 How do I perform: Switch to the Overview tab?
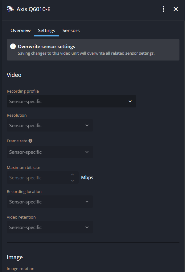[20, 30]
